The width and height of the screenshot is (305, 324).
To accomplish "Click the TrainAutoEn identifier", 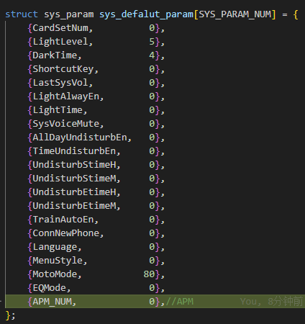I will tap(63, 220).
